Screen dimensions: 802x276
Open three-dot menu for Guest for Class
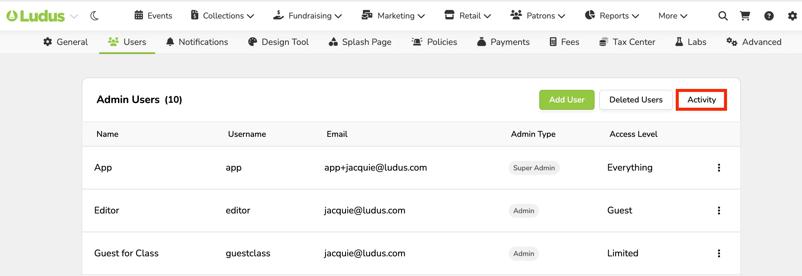coord(719,254)
